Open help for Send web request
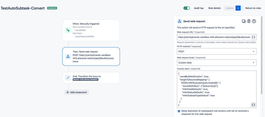 (x=254, y=21)
